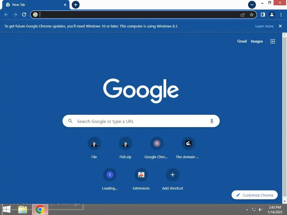Reload the page

(24, 15)
